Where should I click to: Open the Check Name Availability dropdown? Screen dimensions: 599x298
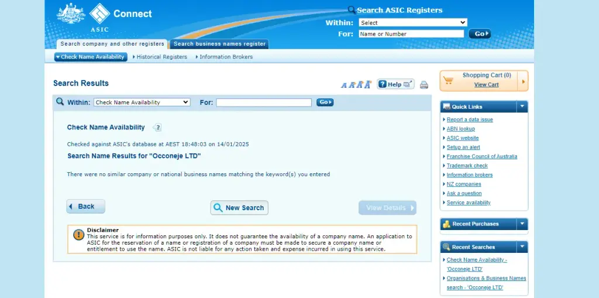pyautogui.click(x=142, y=102)
